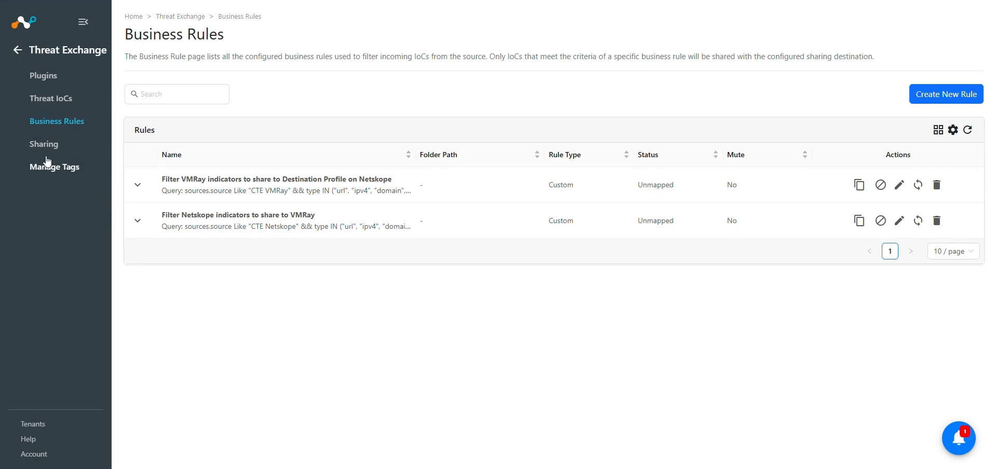Delete the Filter Netskope indicators rule
The image size is (996, 469).
(936, 220)
